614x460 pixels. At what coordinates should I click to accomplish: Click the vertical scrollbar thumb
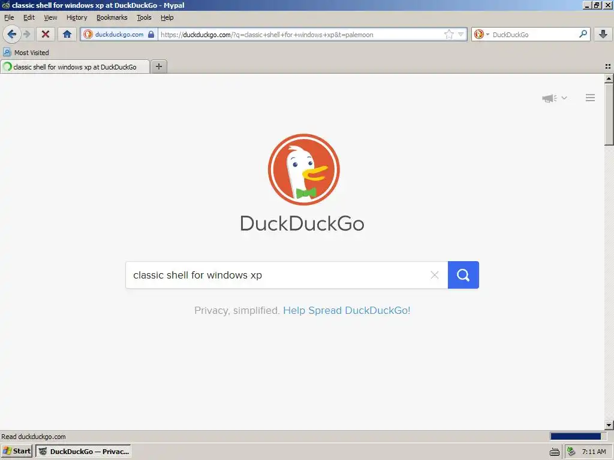click(x=609, y=114)
